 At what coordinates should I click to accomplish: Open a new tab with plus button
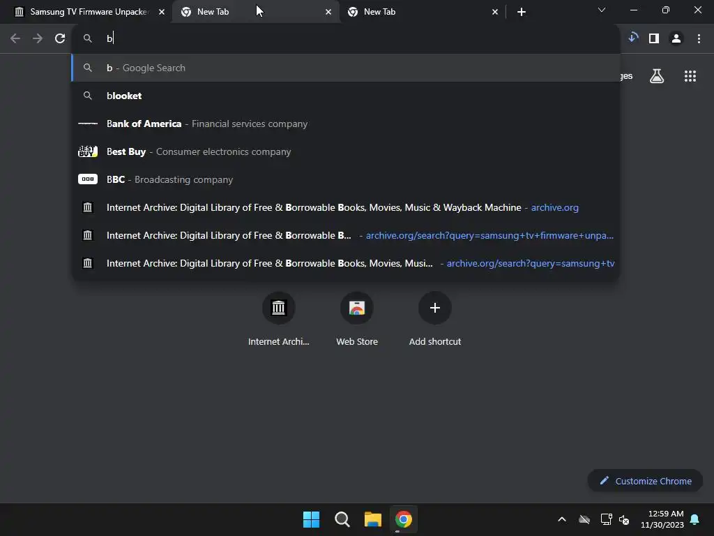click(x=522, y=12)
